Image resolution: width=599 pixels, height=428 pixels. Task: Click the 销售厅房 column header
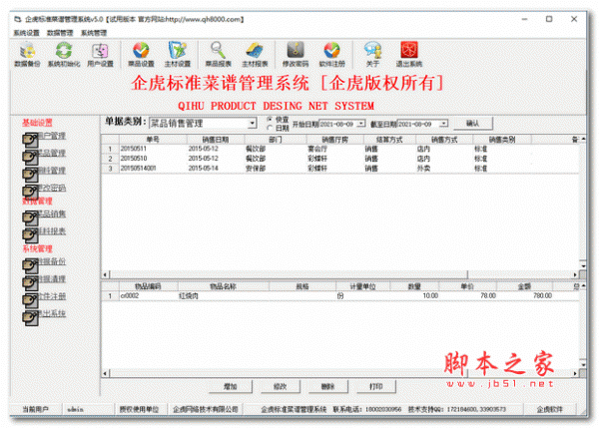click(335, 140)
